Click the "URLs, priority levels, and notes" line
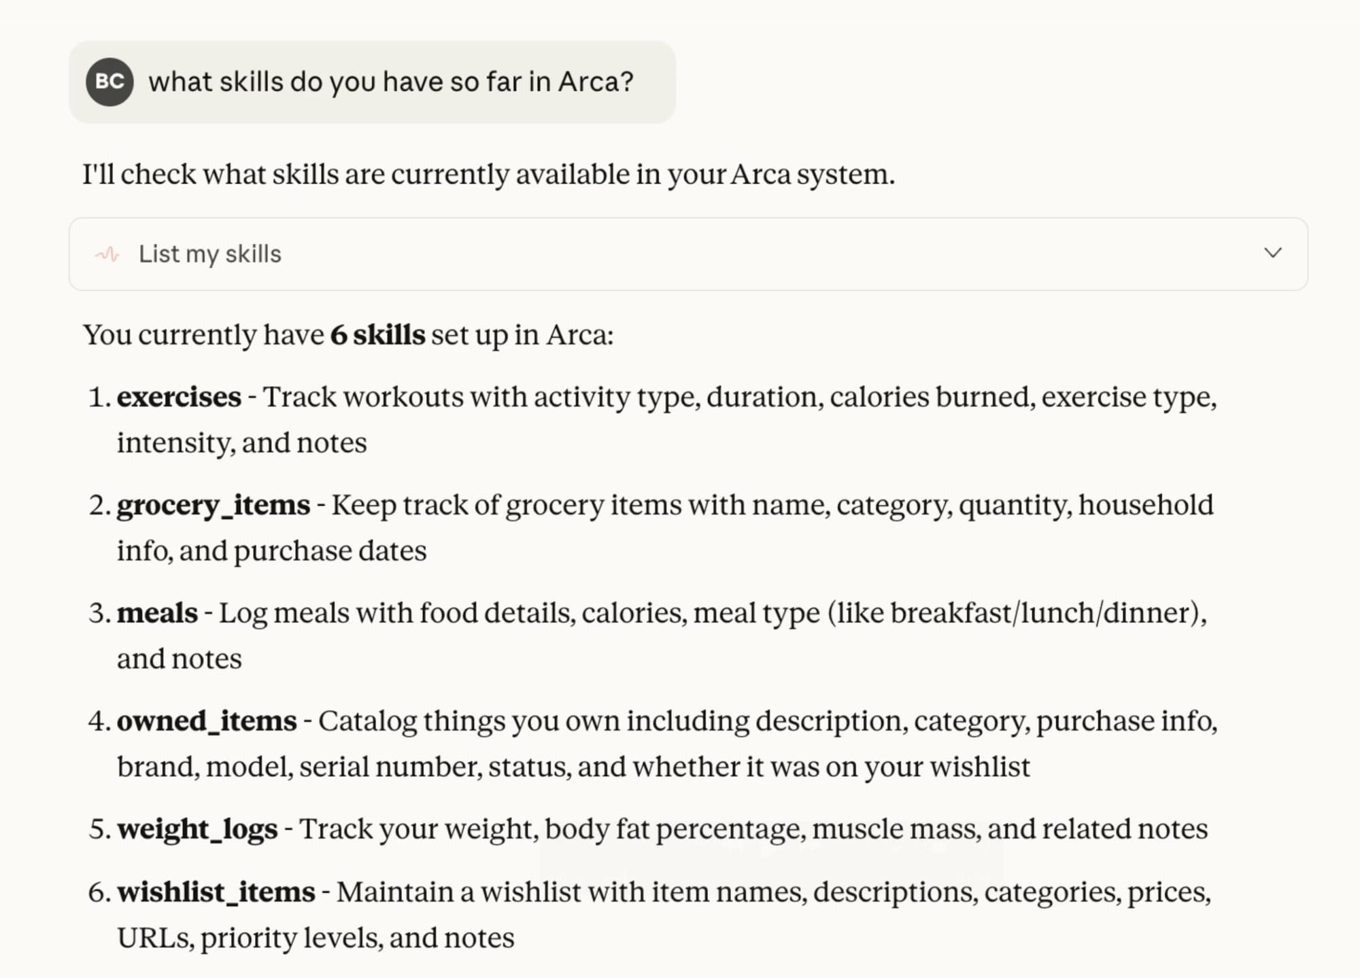1360x978 pixels. [x=316, y=939]
